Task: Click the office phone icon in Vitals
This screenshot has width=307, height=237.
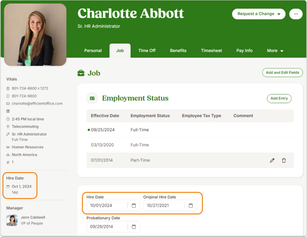Action: point(8,89)
